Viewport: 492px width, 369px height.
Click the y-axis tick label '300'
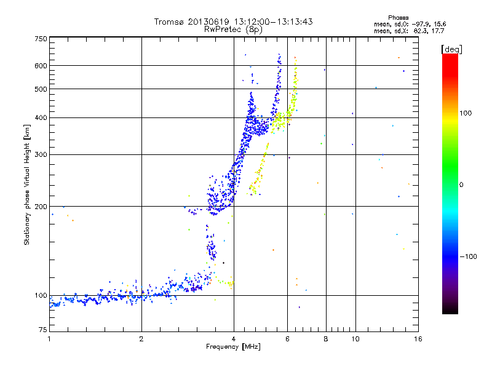click(x=41, y=155)
